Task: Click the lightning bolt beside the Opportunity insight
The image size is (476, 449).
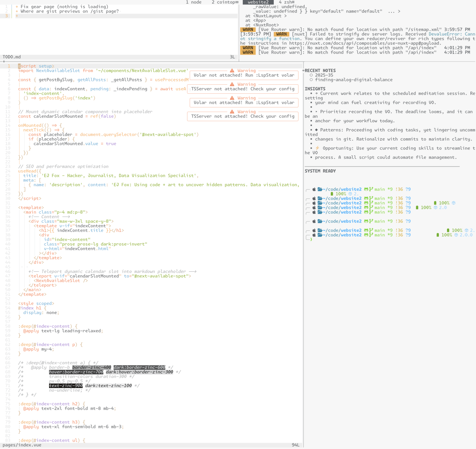Action: [x=317, y=148]
